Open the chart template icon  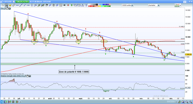point(177,5)
